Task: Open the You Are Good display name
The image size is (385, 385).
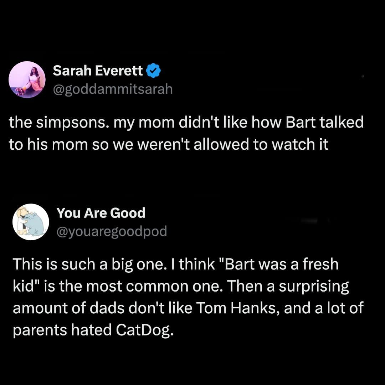Action: coord(101,213)
